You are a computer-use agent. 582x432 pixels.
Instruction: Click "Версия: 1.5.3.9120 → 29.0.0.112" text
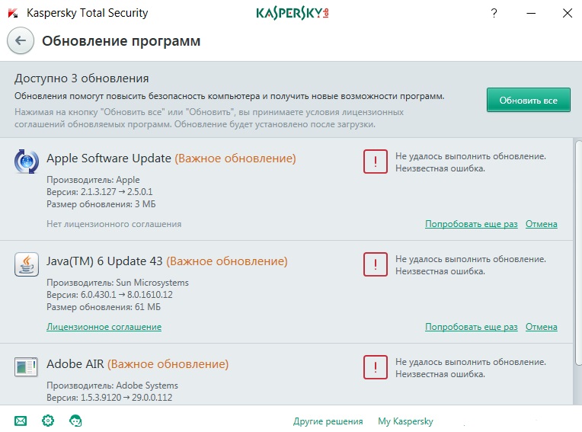pos(110,398)
